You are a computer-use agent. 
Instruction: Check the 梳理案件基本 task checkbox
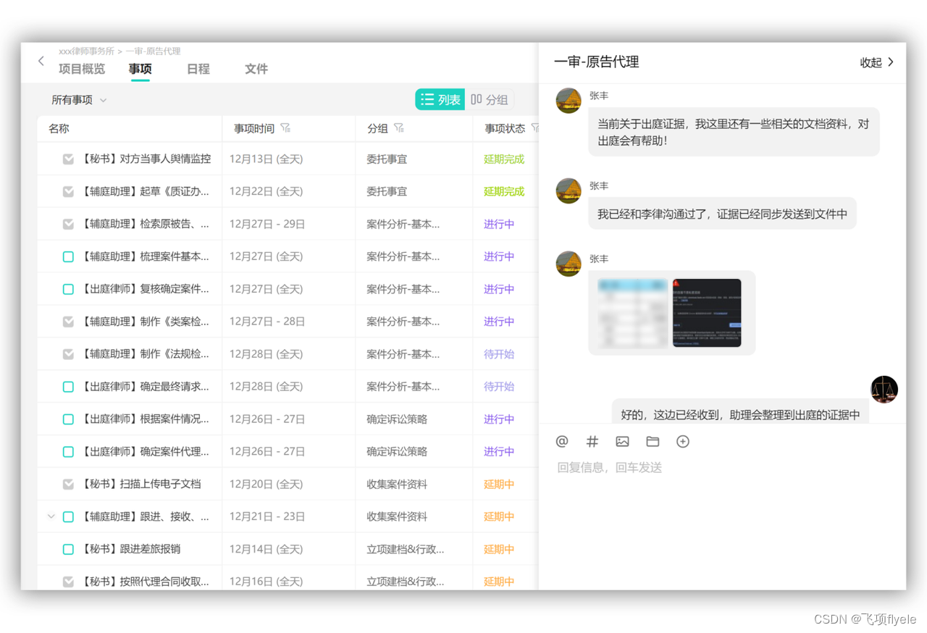68,256
